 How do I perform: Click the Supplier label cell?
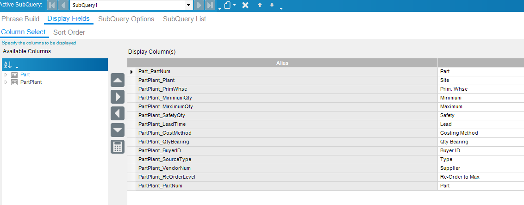[481, 168]
